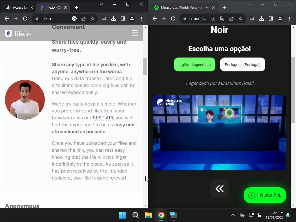
Task: Show hidden system tray icons
Action: click(x=233, y=215)
